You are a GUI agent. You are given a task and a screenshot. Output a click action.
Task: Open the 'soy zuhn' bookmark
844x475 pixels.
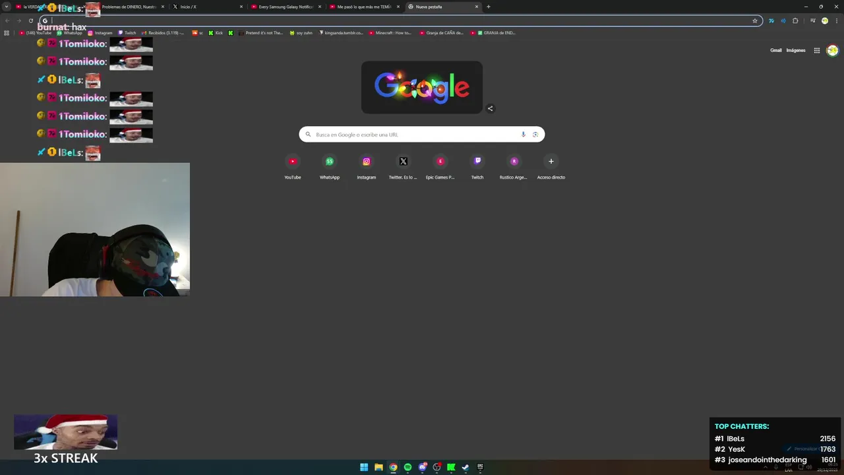click(x=301, y=32)
